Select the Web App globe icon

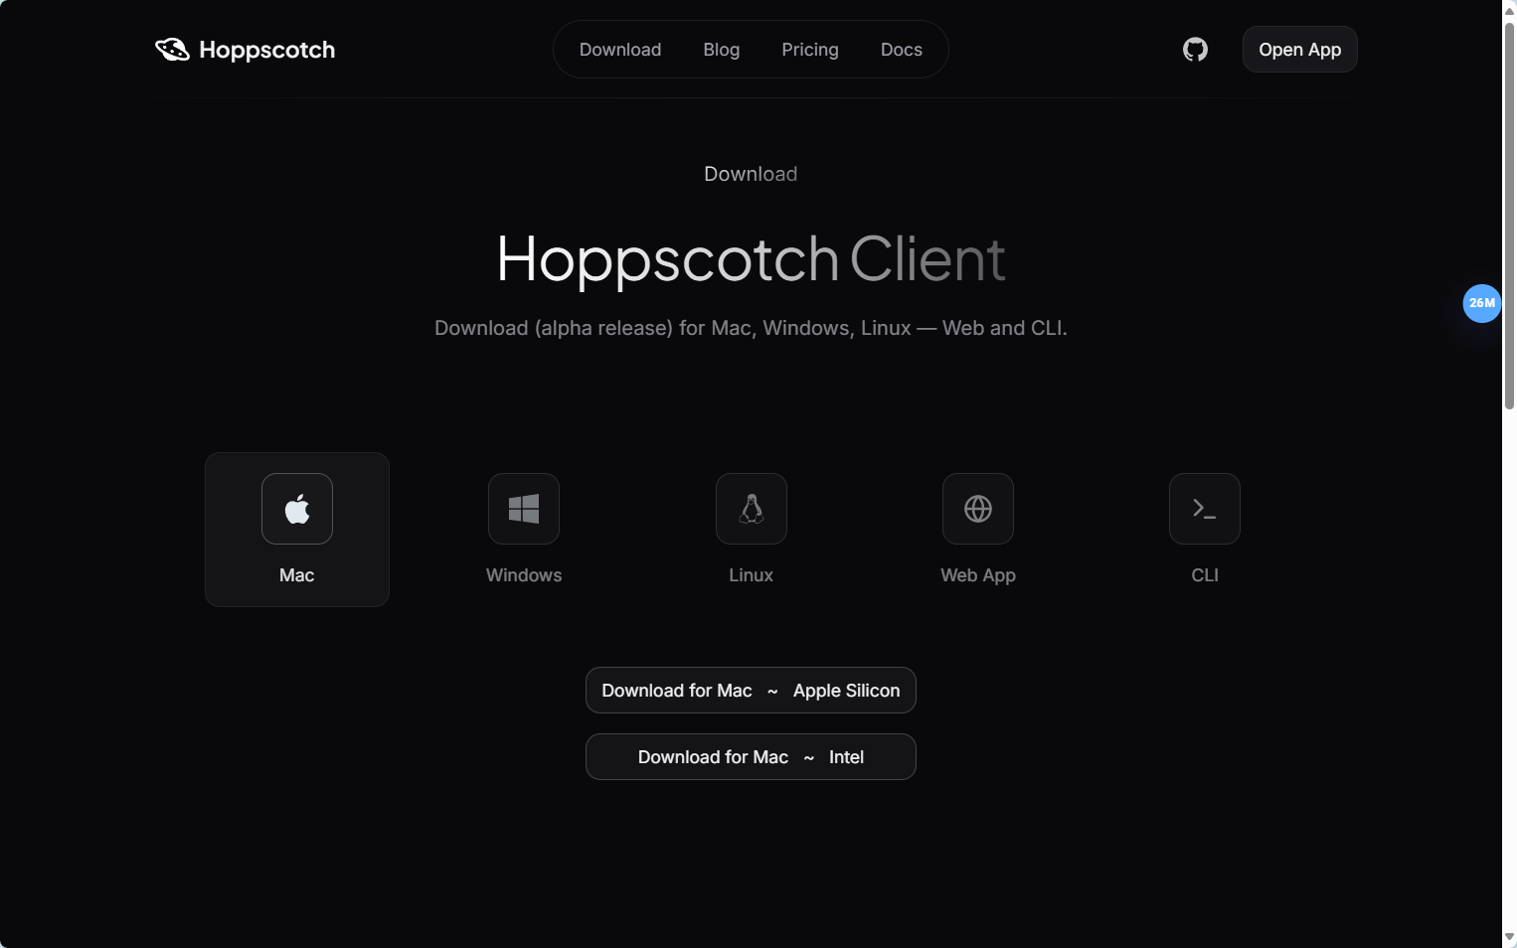click(978, 509)
